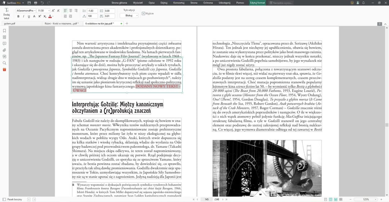389x202 pixels.
Task: Click the page number field showing 145
Action: click(206, 199)
